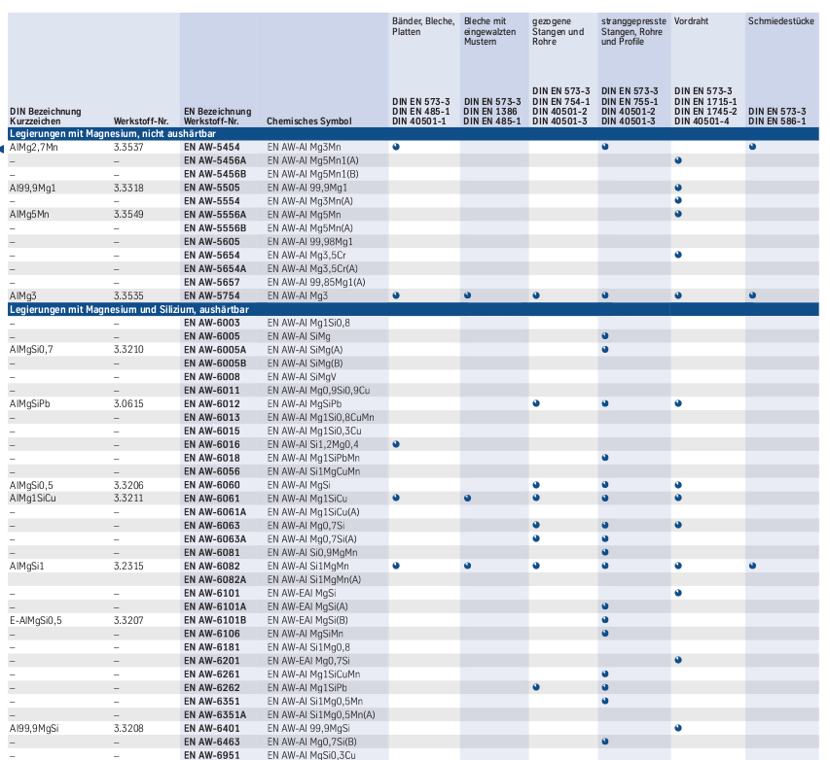Select the E-AlMgSi0,5 DIN designation cell
830x760 pixels.
(x=36, y=619)
